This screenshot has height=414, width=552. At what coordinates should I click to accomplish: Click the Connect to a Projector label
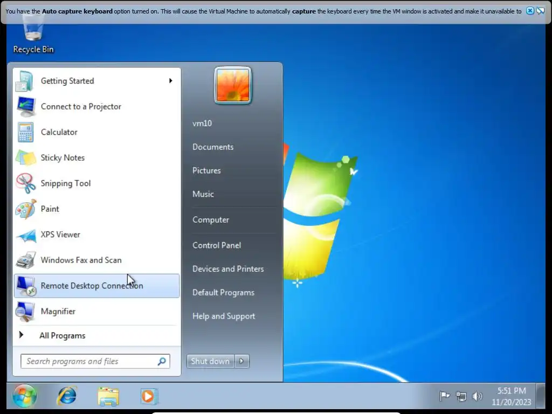coord(81,107)
